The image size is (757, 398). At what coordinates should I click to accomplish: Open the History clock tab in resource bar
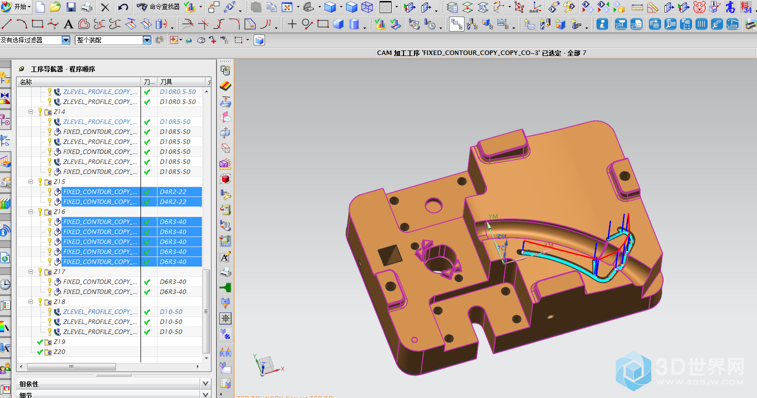tap(5, 284)
